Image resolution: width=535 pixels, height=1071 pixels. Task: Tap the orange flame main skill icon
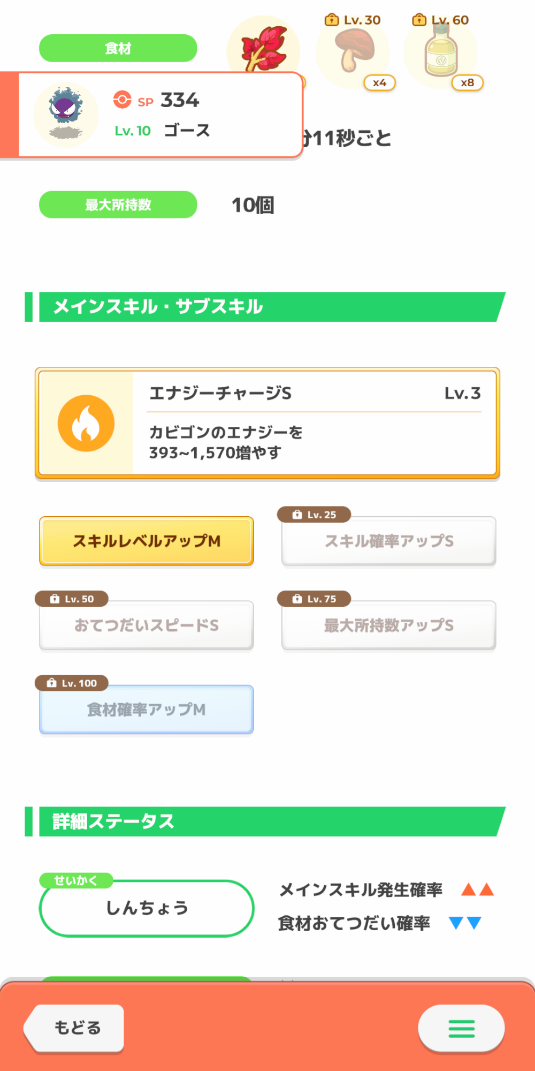click(x=86, y=423)
